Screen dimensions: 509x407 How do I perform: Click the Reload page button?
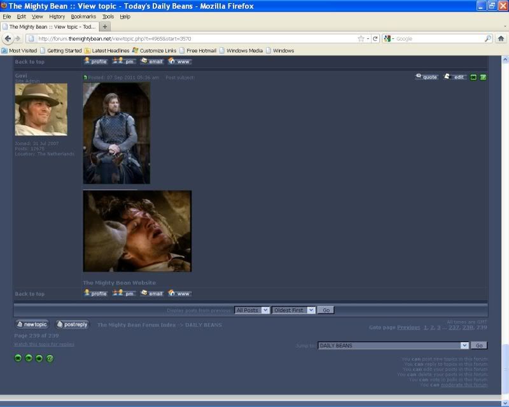(x=375, y=39)
